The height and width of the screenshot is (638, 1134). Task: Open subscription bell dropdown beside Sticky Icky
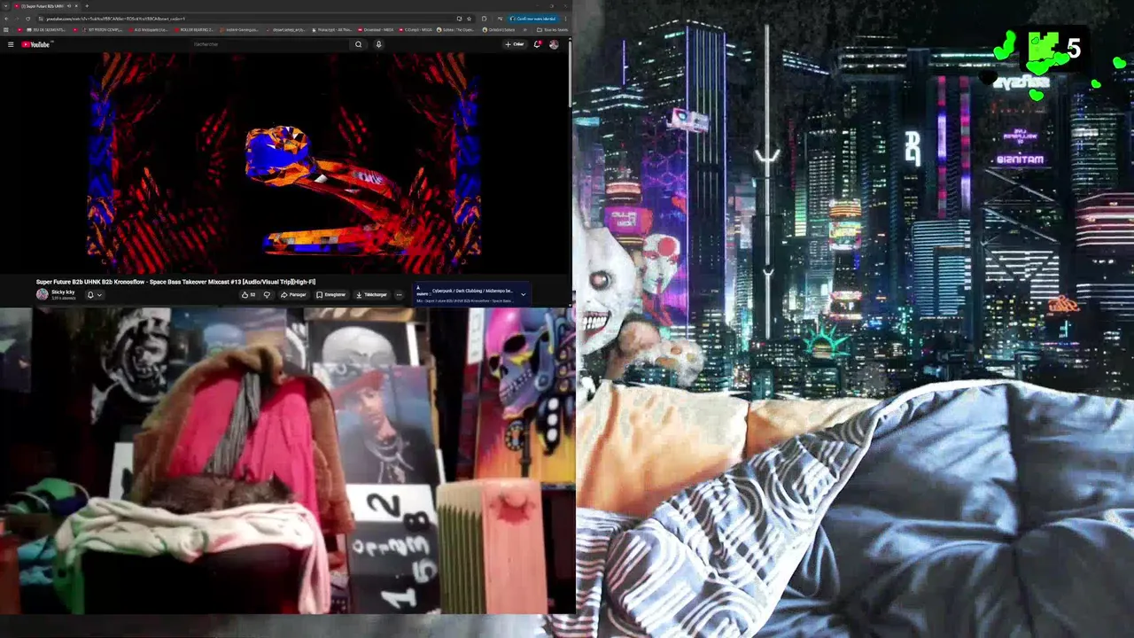(x=94, y=295)
